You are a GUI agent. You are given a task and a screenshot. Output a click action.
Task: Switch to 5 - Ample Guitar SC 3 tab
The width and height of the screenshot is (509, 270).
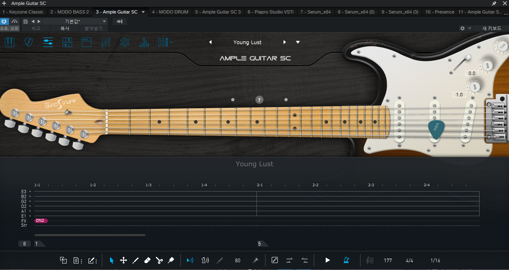point(218,12)
